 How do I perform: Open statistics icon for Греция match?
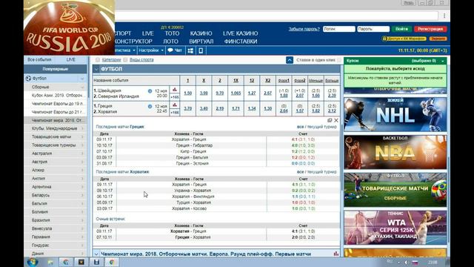point(175,105)
